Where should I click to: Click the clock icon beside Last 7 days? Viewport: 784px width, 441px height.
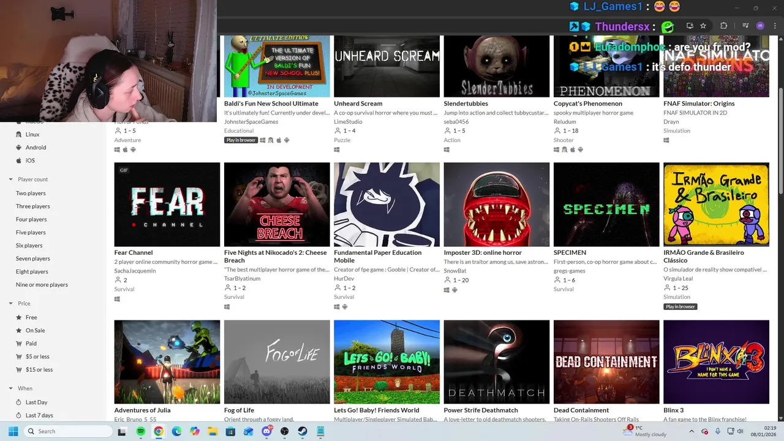tap(19, 415)
